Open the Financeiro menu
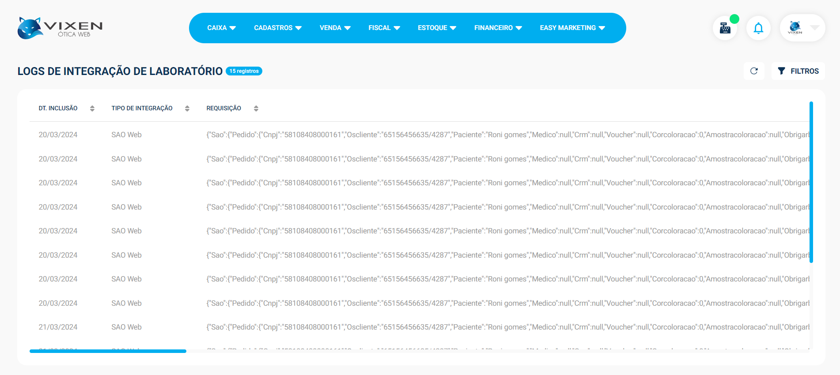The image size is (840, 375). tap(498, 28)
